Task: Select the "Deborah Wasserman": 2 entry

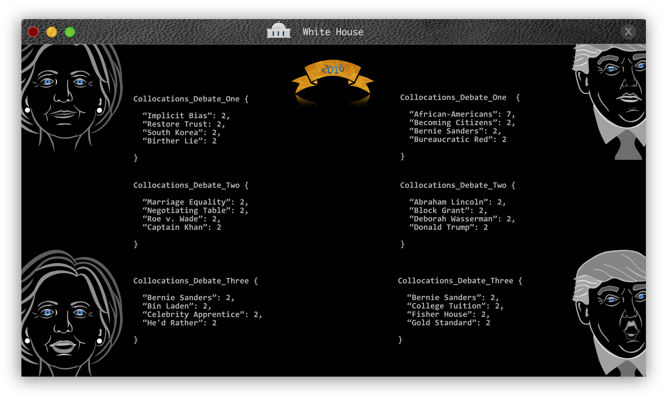Action: click(462, 219)
